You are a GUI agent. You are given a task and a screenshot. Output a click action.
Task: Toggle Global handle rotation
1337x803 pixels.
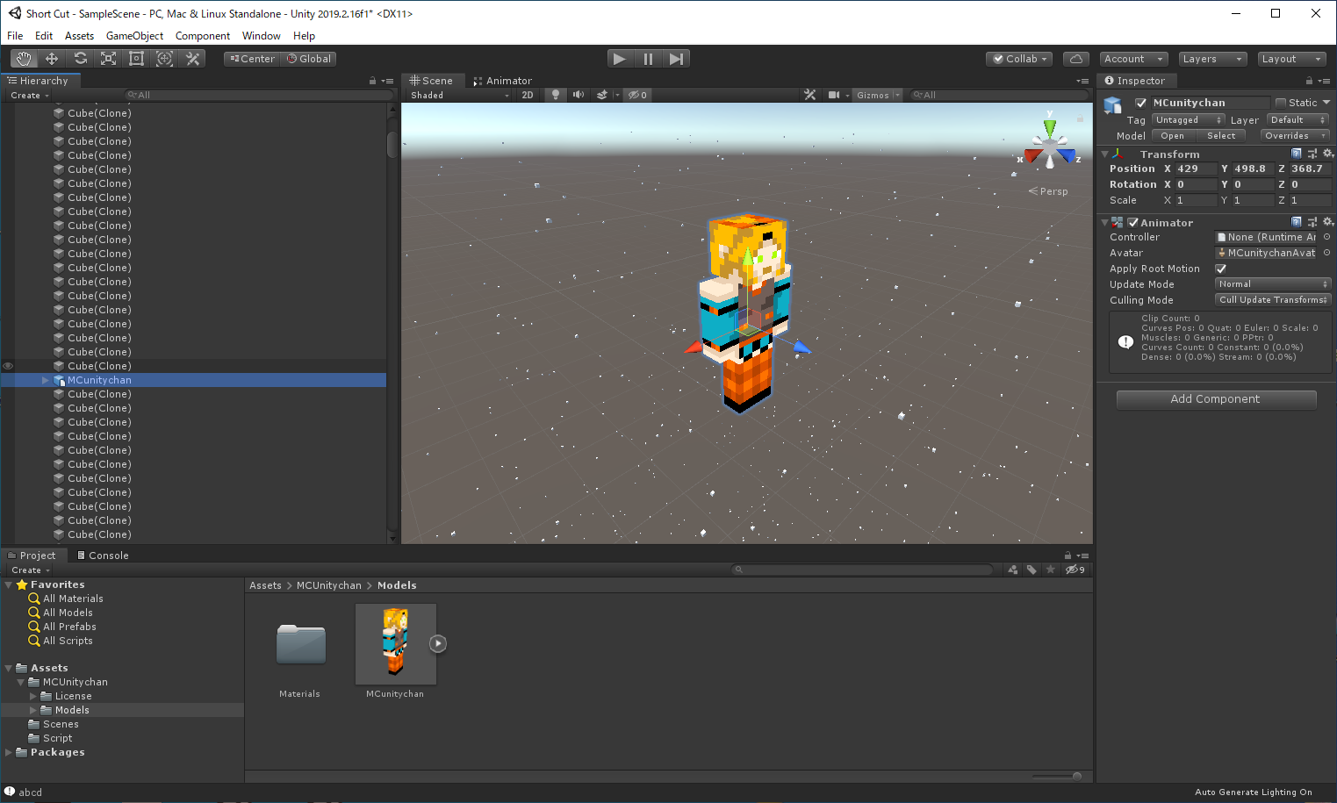click(309, 59)
